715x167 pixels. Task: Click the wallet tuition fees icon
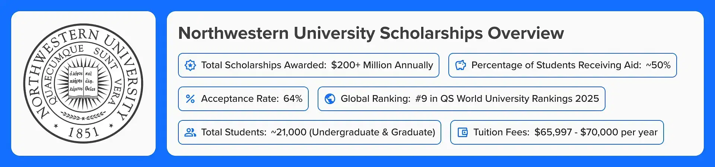tap(463, 132)
